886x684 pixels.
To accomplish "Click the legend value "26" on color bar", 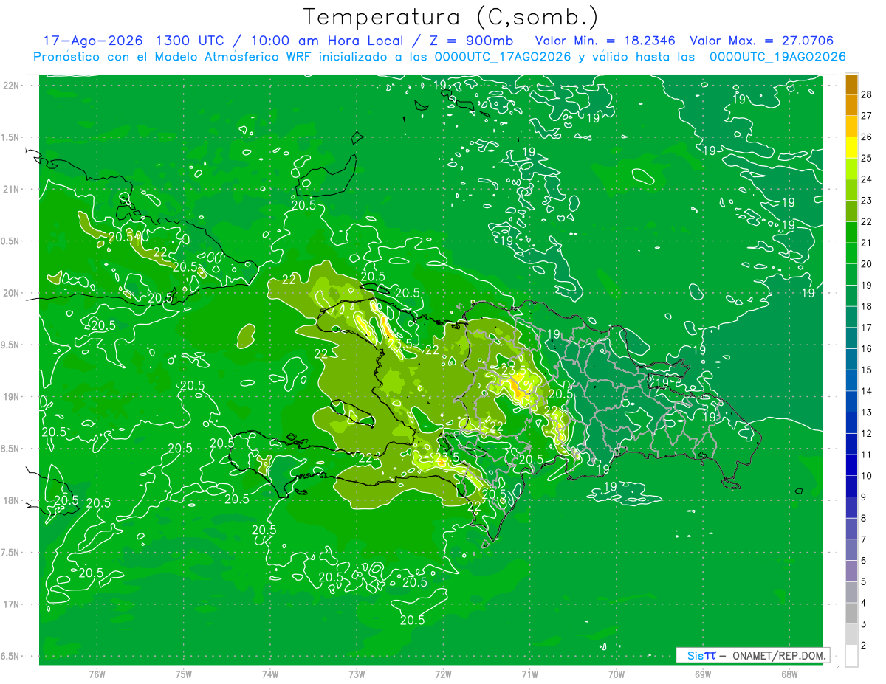I will point(867,137).
